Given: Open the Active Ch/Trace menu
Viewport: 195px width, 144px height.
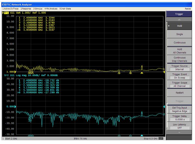Looking at the screenshot, I should pos(10,9).
